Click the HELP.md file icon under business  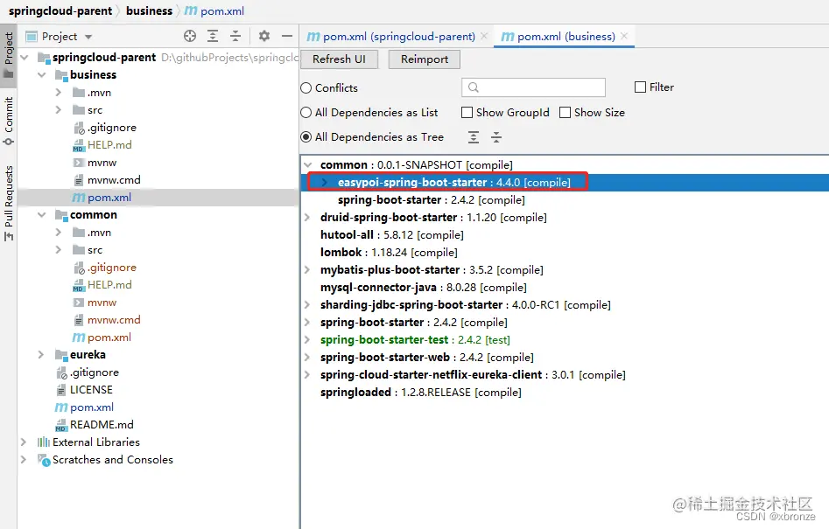78,145
